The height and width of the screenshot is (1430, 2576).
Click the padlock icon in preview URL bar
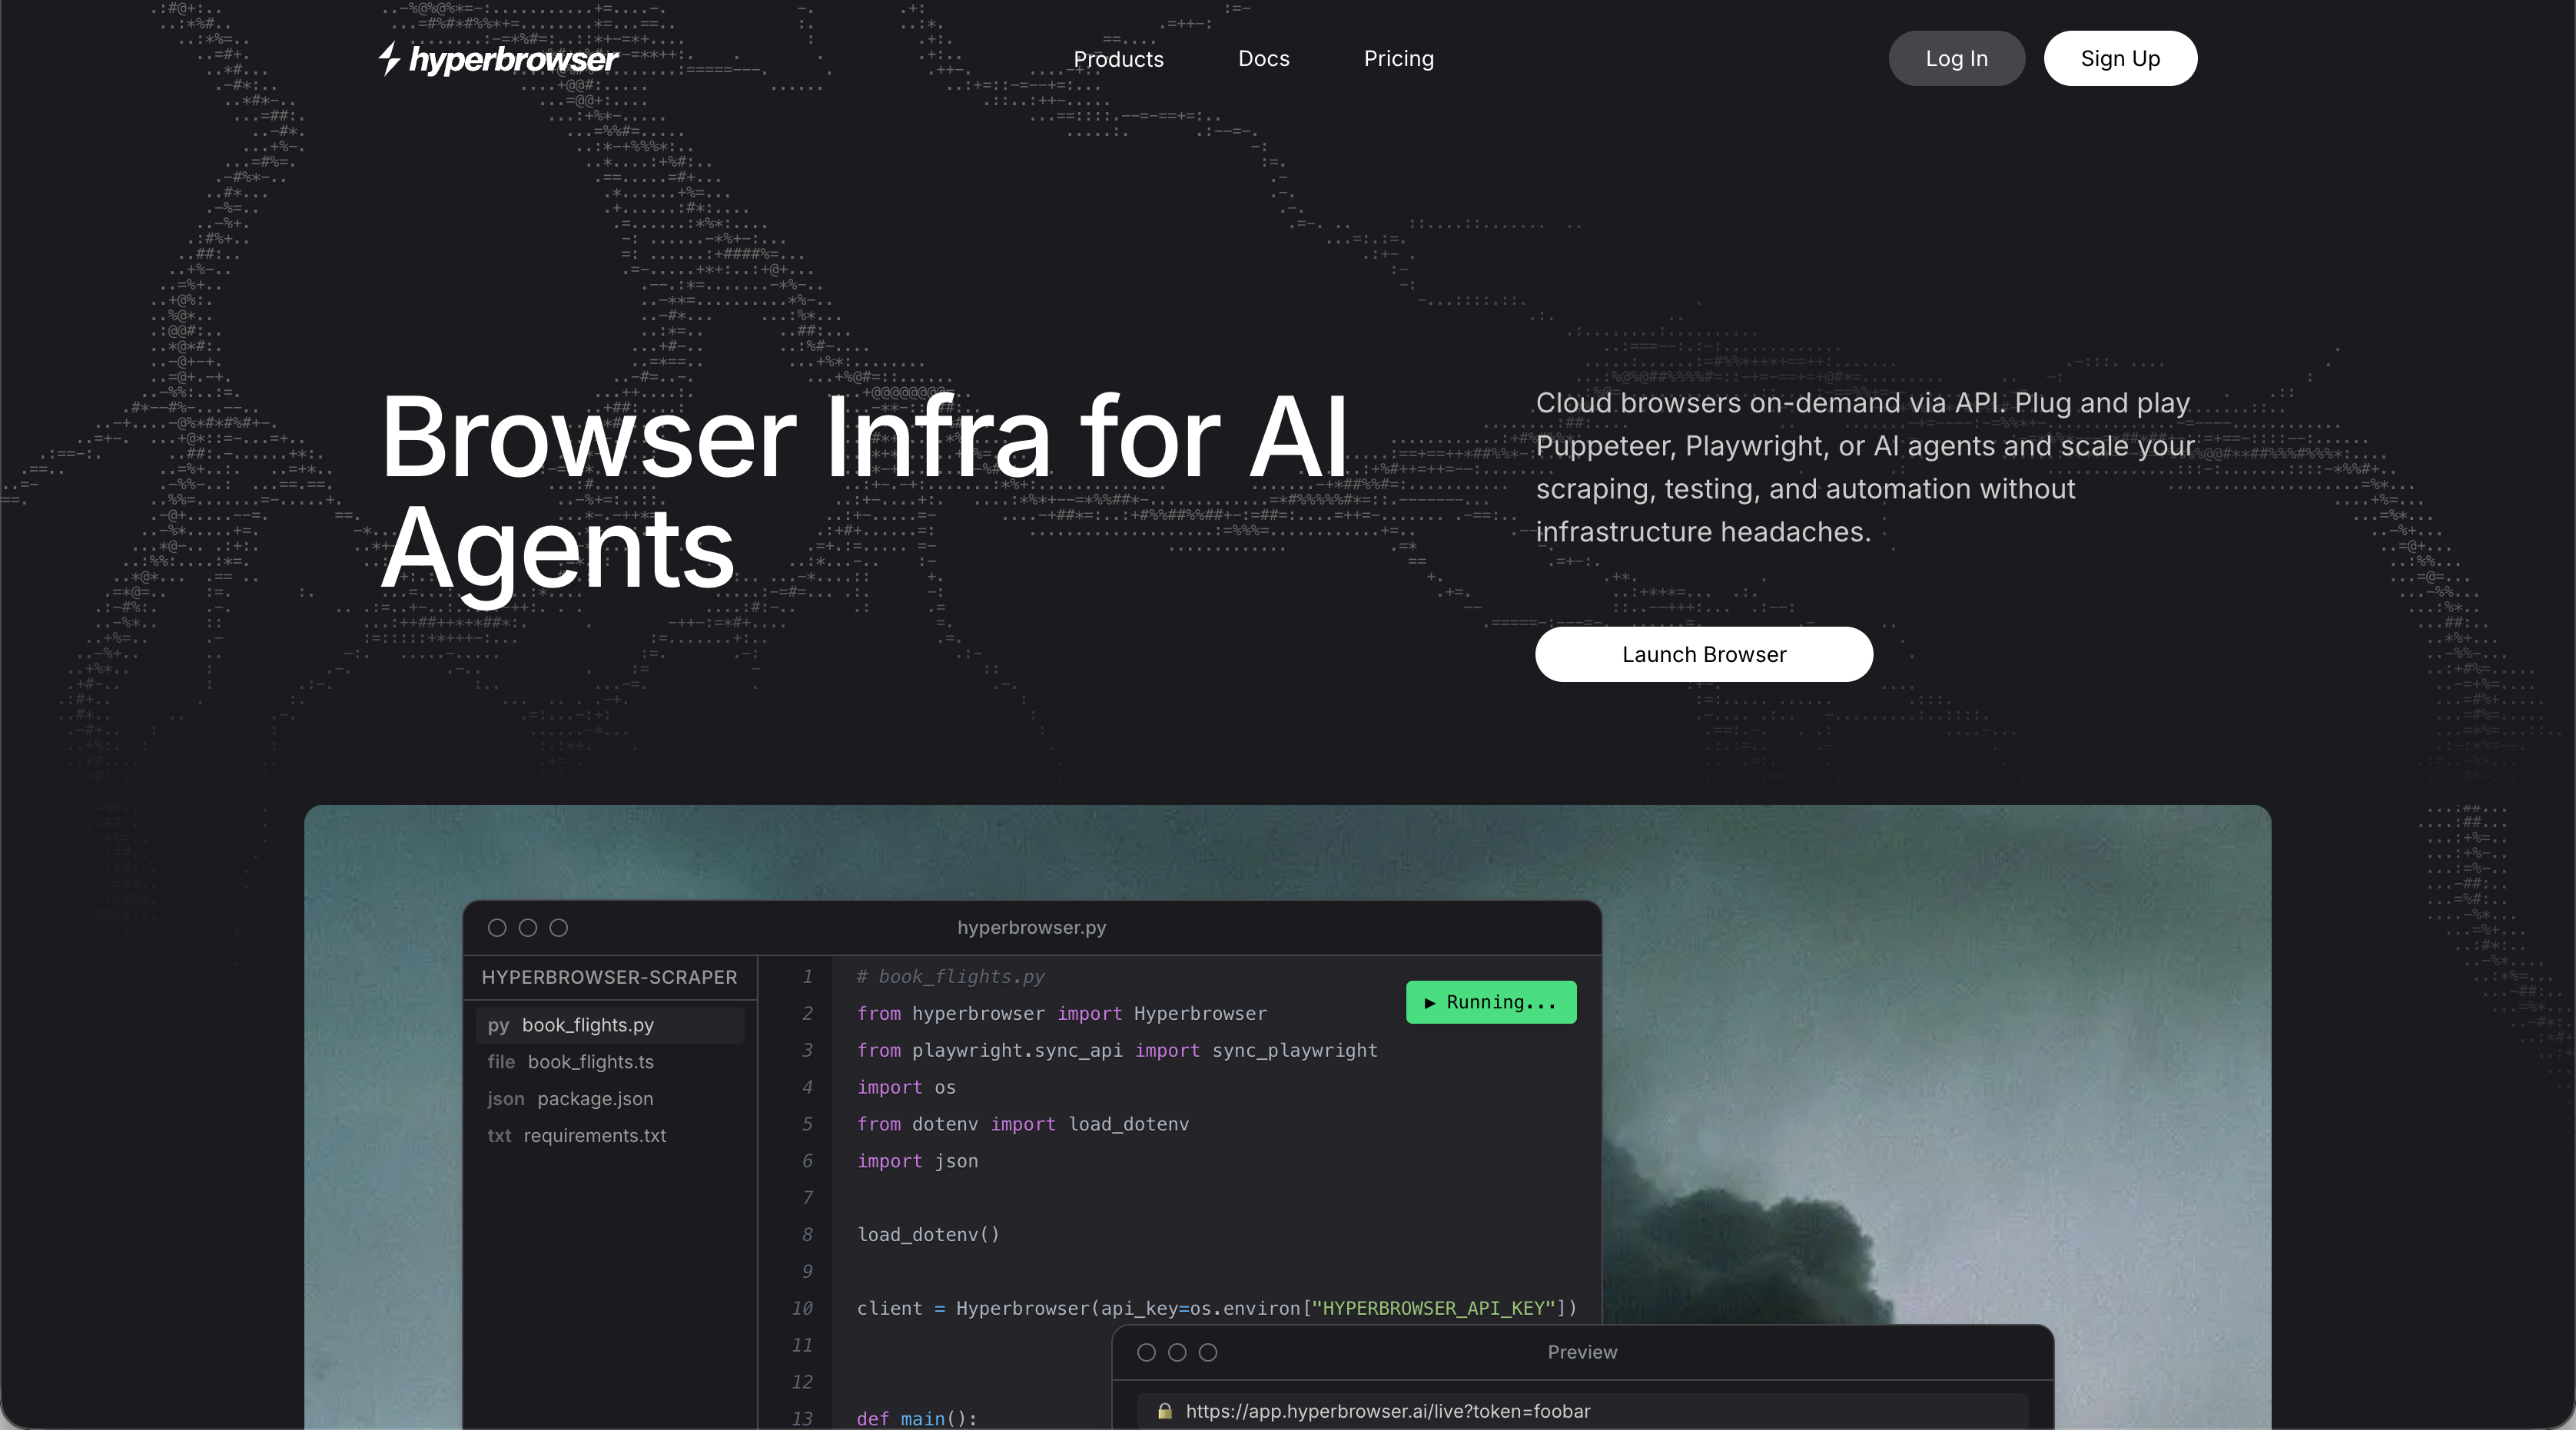pos(1164,1411)
